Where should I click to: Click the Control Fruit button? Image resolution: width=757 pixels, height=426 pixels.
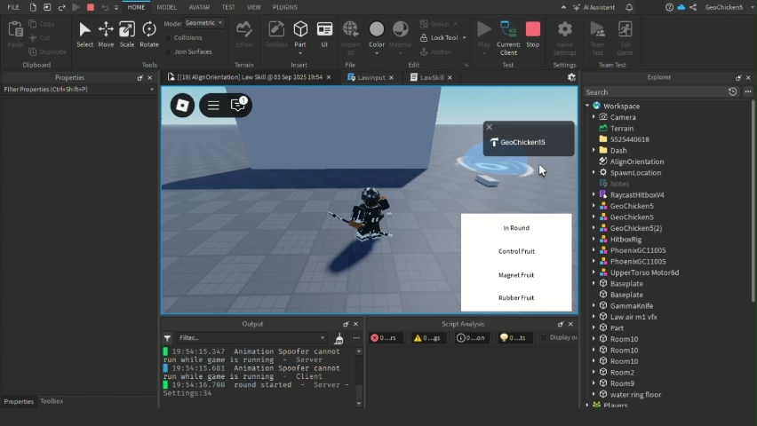(516, 251)
